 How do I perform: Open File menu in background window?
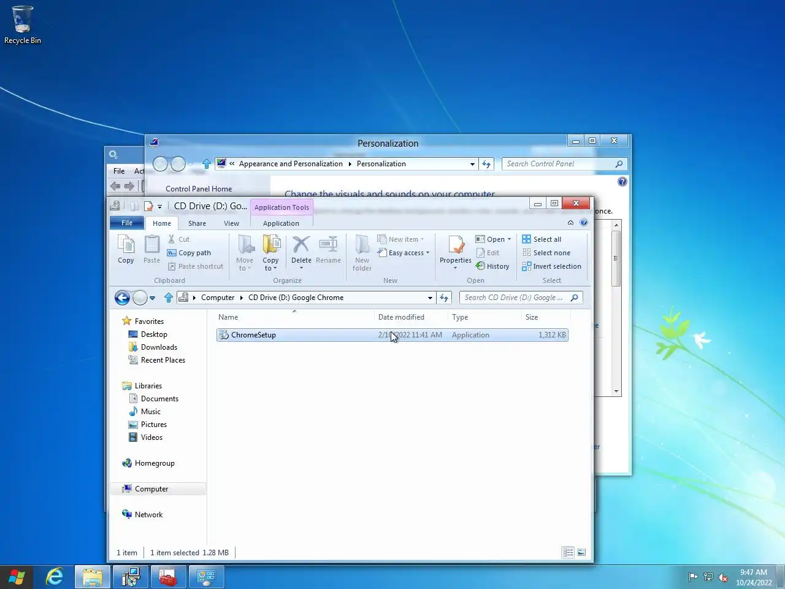119,171
